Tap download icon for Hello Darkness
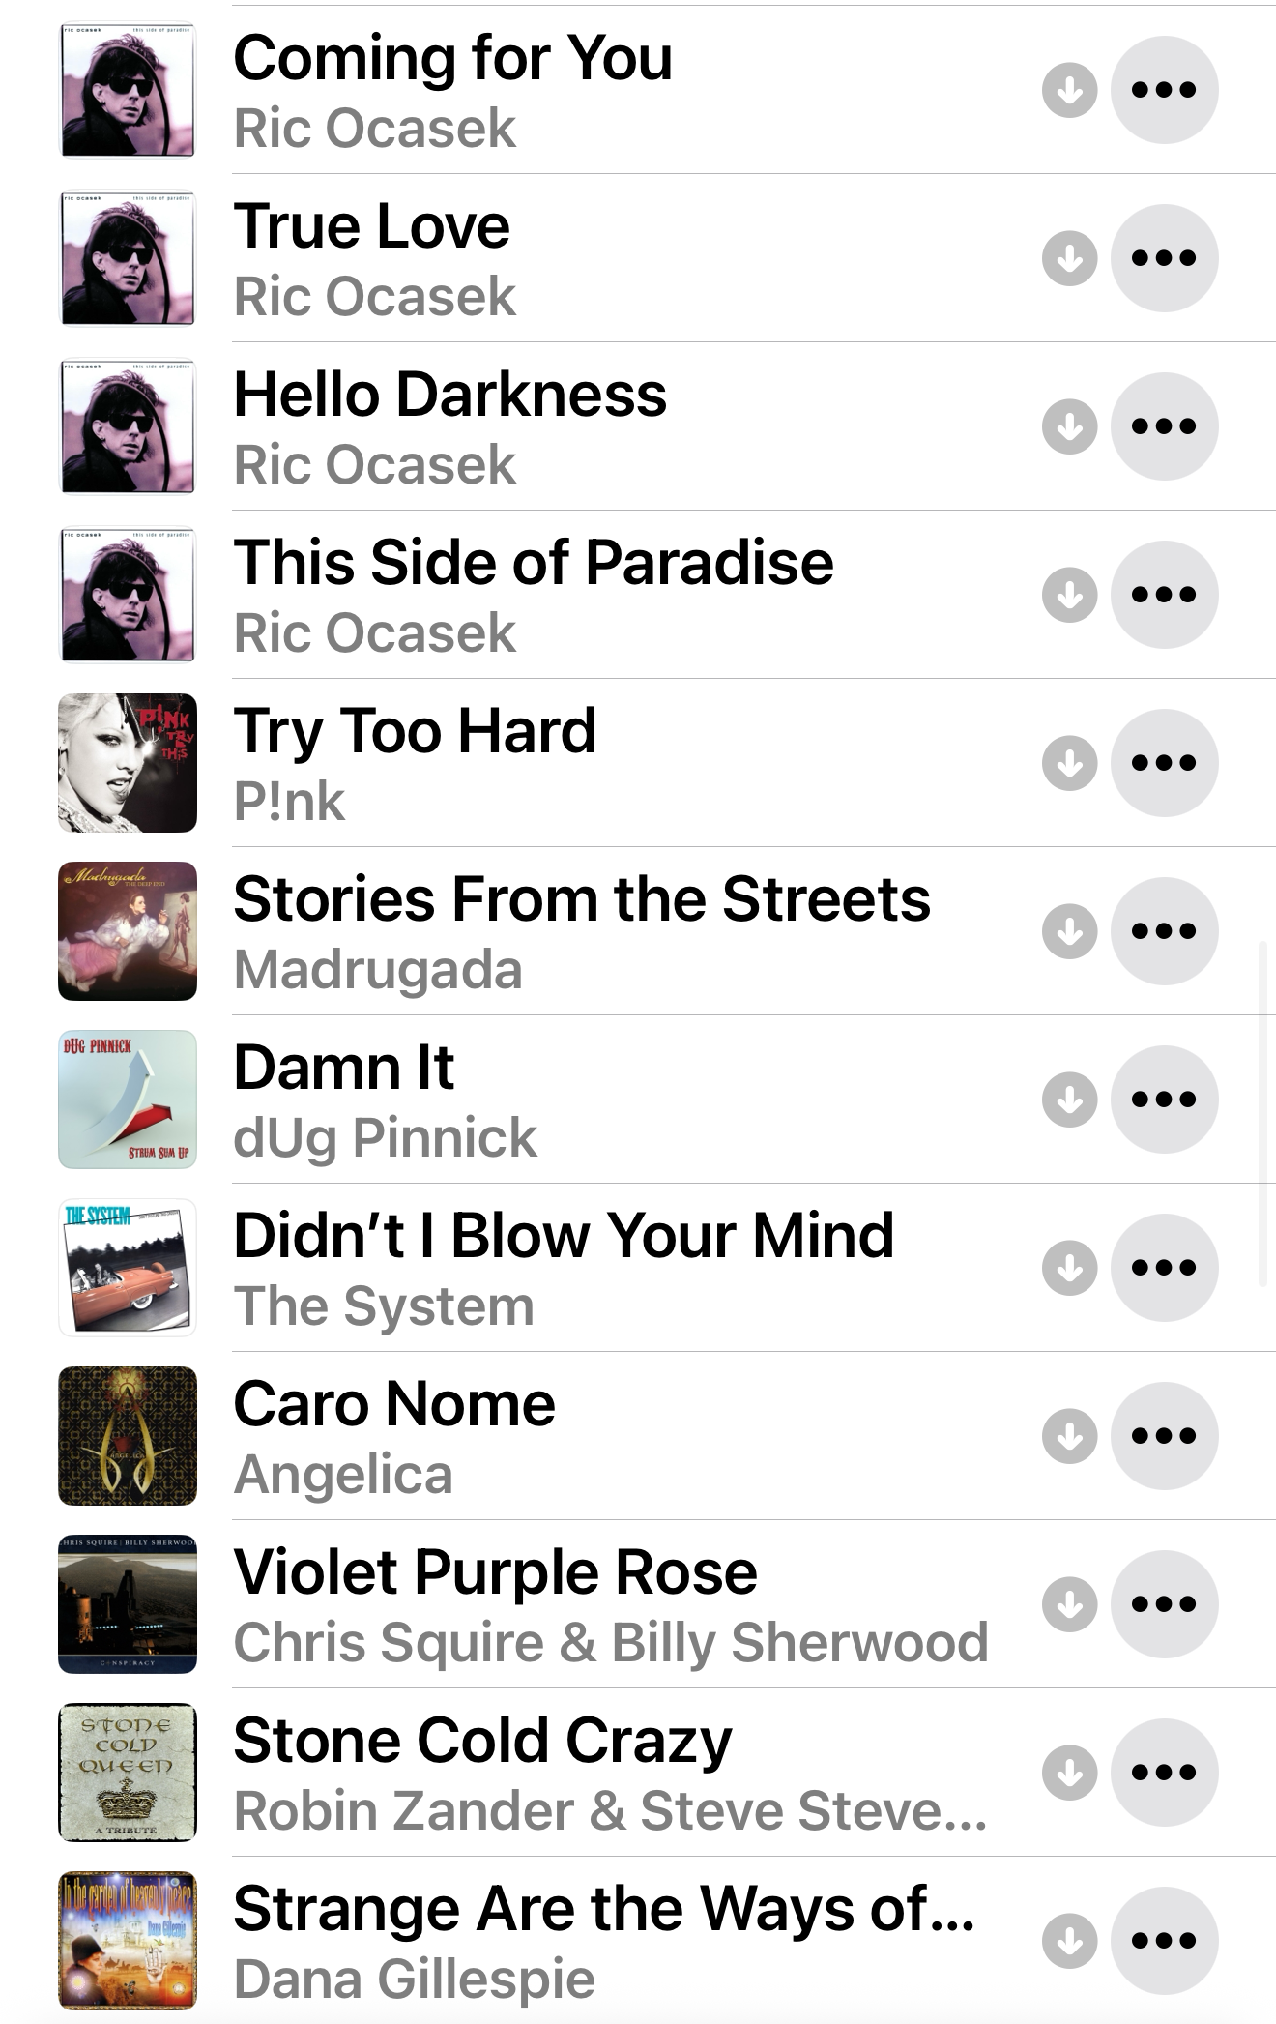This screenshot has width=1276, height=2024. click(x=1069, y=426)
